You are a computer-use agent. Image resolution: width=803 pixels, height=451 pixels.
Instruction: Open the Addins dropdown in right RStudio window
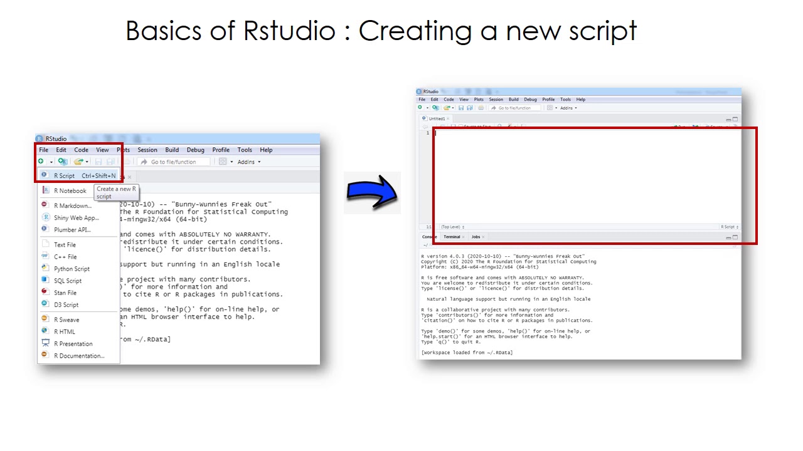coord(568,108)
